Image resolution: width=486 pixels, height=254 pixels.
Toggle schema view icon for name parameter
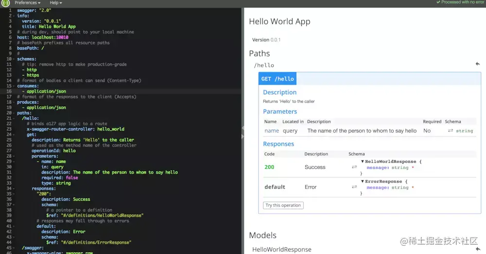point(451,131)
